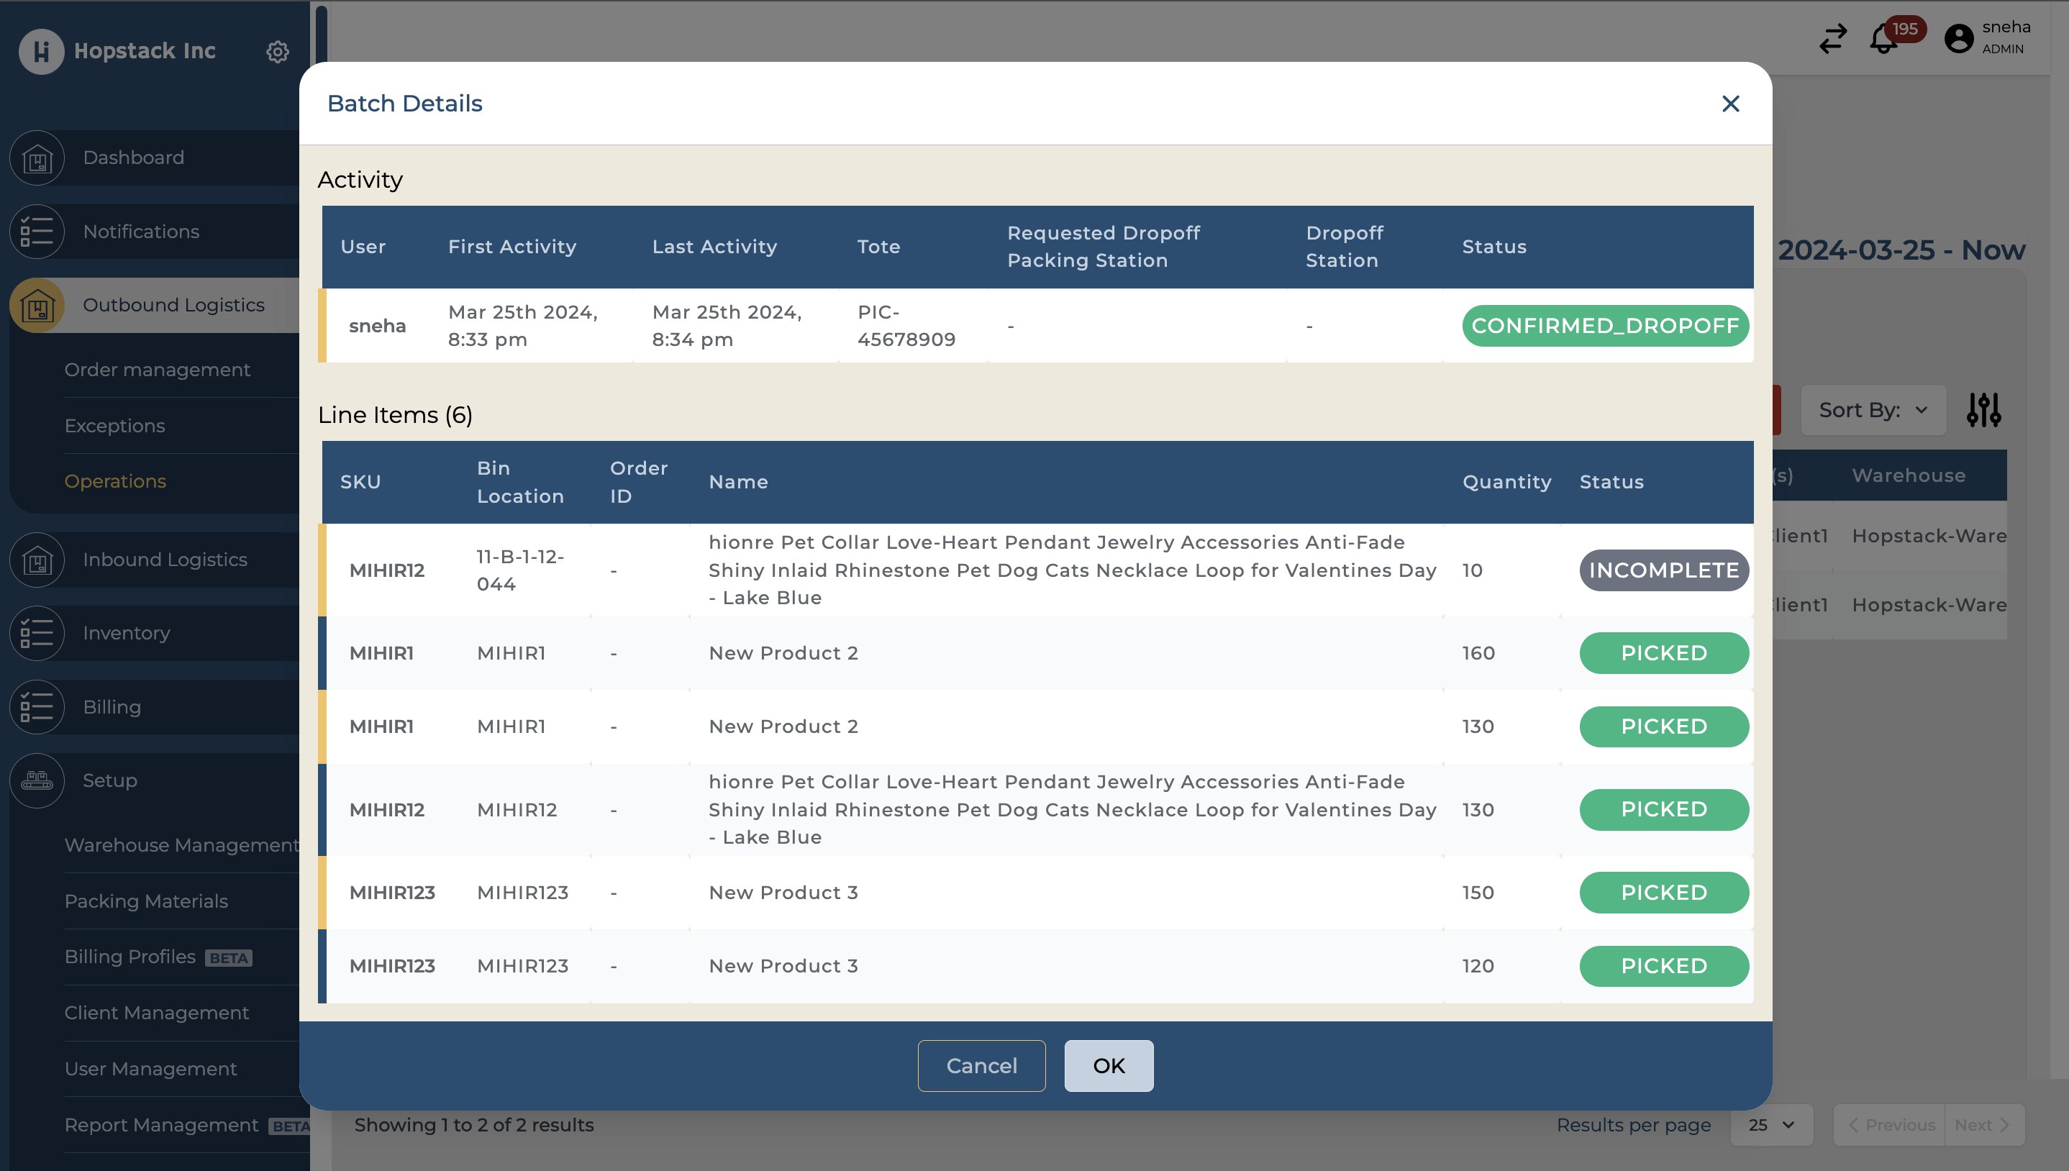This screenshot has width=2069, height=1171.
Task: Open the notifications bell icon
Action: click(x=1883, y=39)
